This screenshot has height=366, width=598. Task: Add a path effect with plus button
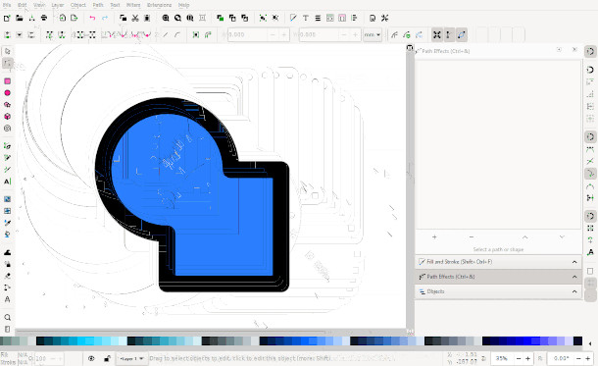point(434,237)
